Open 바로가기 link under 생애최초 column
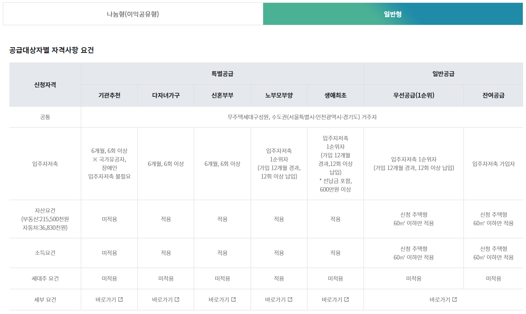The height and width of the screenshot is (314, 526). [335, 300]
